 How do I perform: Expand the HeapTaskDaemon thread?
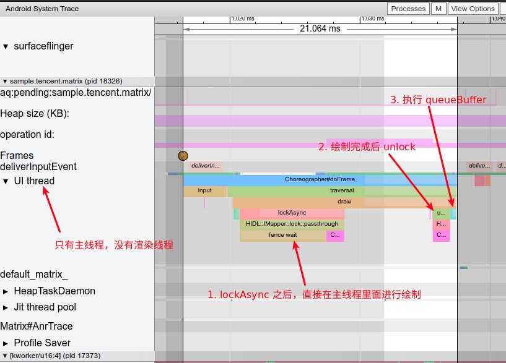pos(6,291)
